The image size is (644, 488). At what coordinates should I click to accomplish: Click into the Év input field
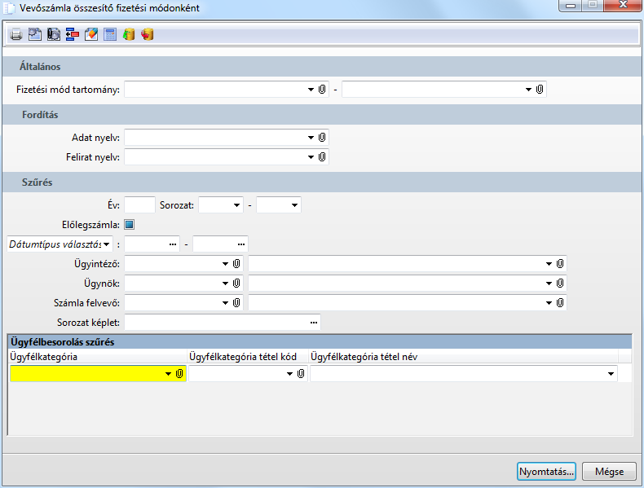tap(139, 204)
